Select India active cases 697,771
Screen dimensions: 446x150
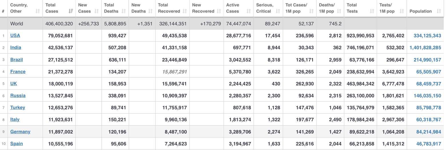click(x=242, y=48)
